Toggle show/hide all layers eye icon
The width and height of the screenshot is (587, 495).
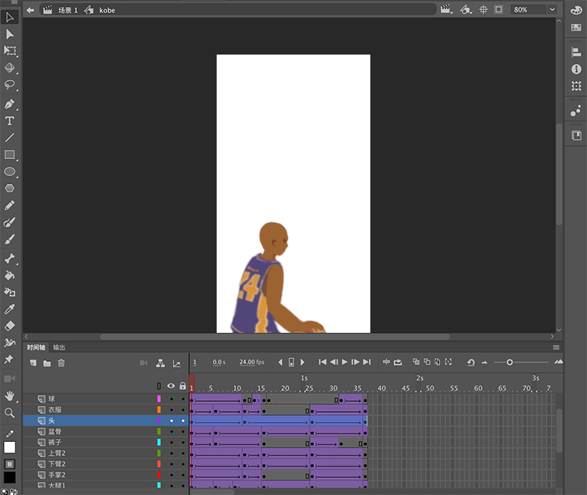171,386
